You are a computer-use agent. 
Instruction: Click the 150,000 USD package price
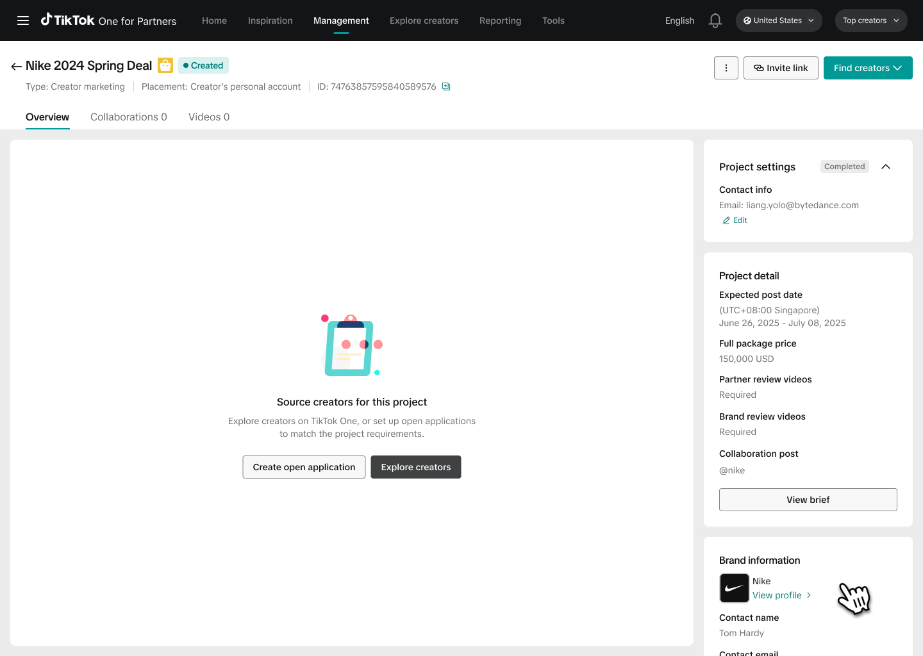(747, 359)
